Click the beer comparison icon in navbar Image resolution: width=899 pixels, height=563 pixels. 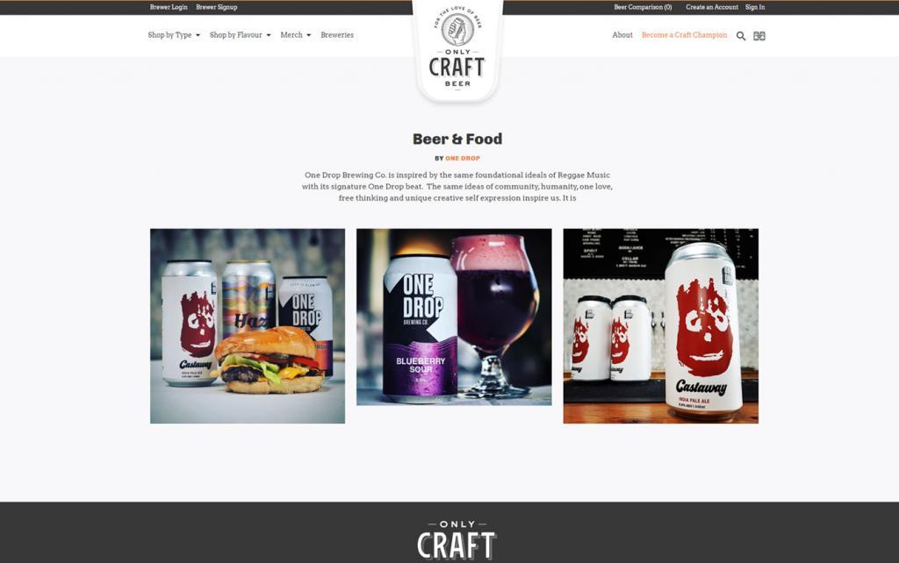pos(759,36)
